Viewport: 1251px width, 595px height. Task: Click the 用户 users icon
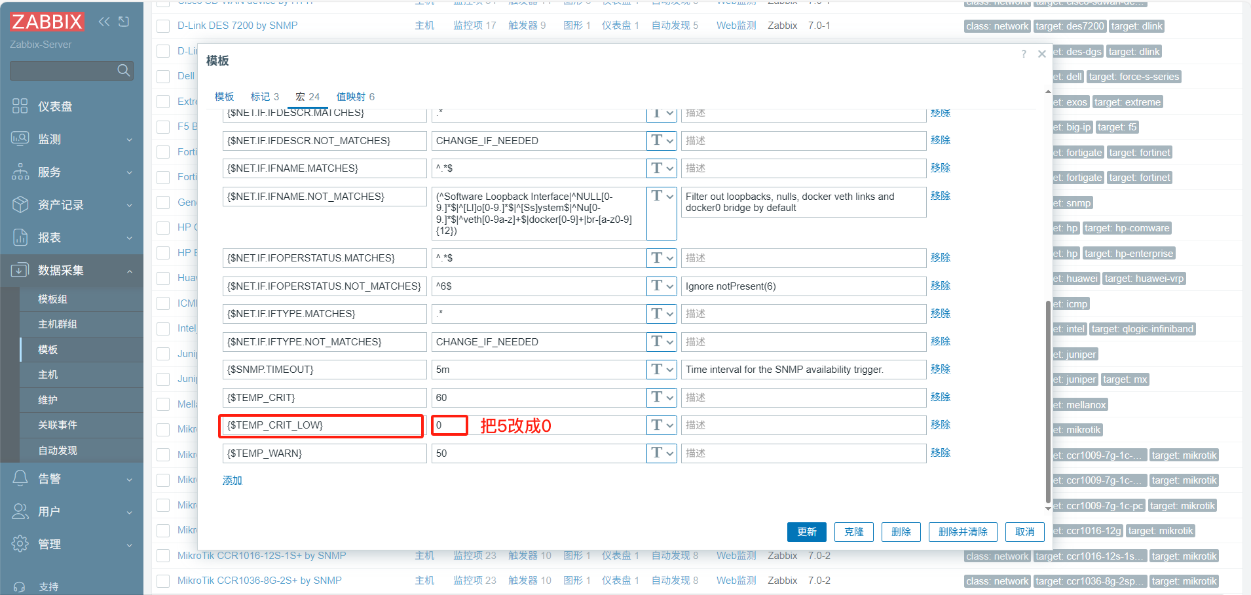pos(20,511)
